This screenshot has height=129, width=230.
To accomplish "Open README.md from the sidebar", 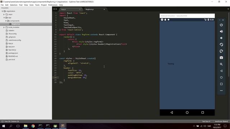I will (x=13, y=56).
